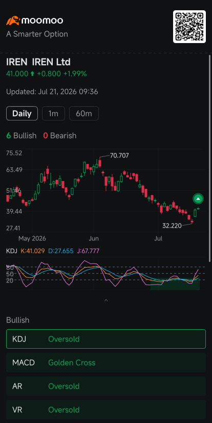Image resolution: width=212 pixels, height=423 pixels.
Task: Click the 6 Bullish count label
Action: (x=22, y=135)
